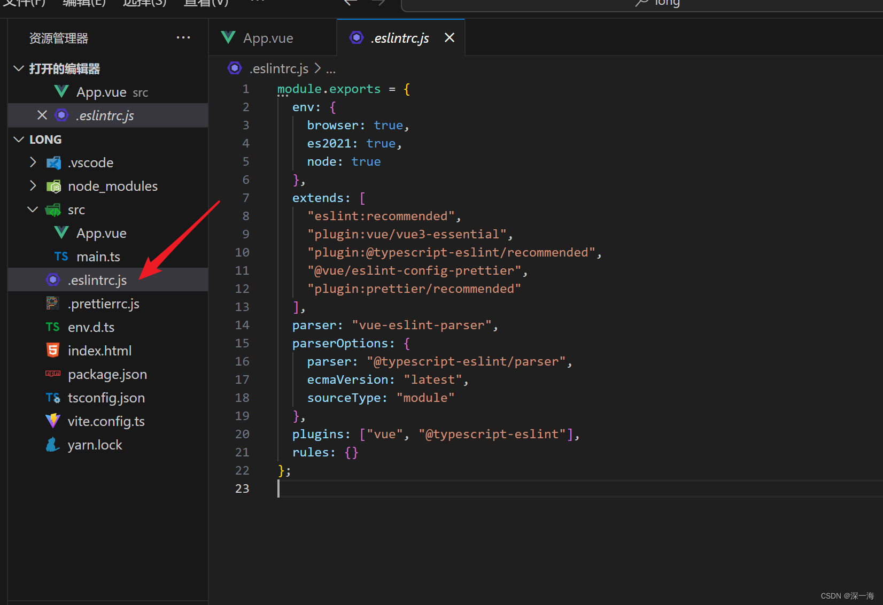Select the TypeScript icon beside main.ts
883x605 pixels.
pos(60,256)
